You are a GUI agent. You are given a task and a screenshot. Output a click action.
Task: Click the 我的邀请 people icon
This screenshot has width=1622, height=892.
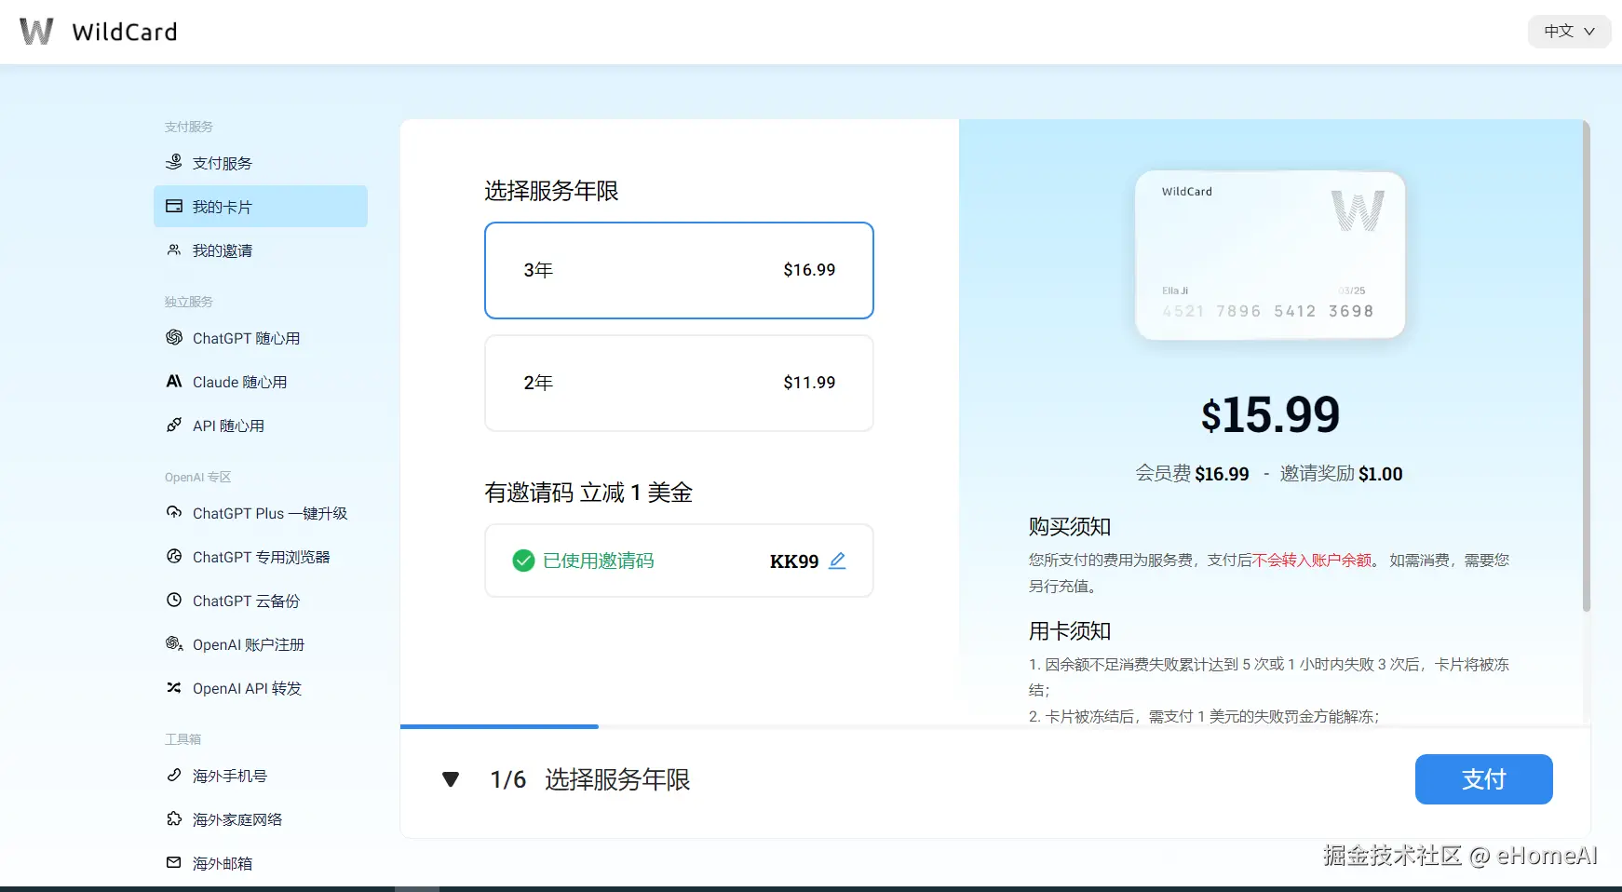coord(174,250)
